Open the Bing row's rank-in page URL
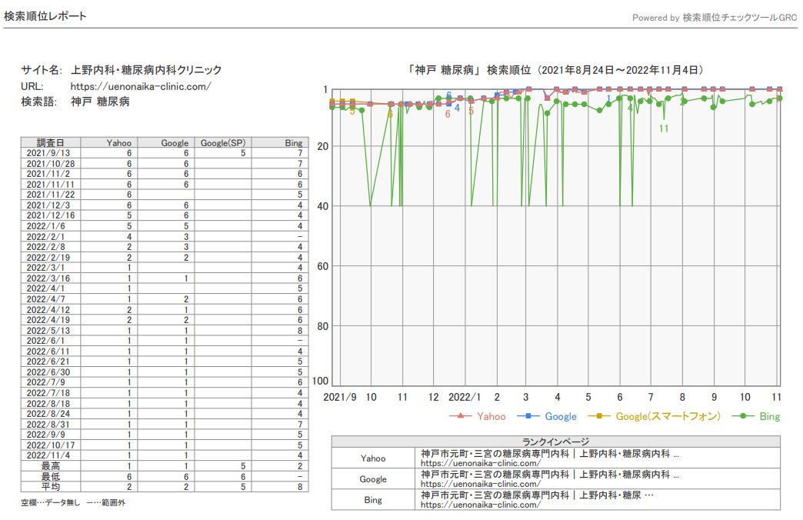Screen dimensions: 803x520 tap(481, 505)
